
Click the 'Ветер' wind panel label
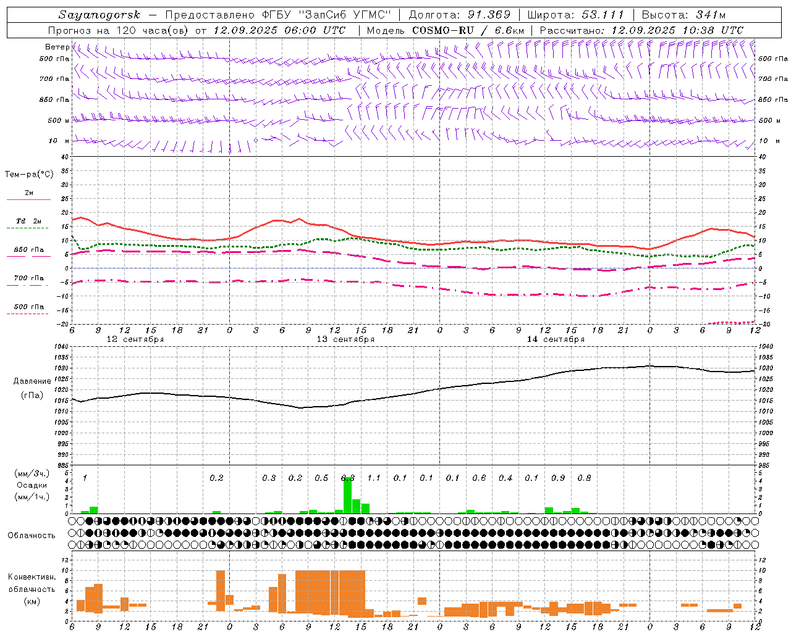(57, 47)
